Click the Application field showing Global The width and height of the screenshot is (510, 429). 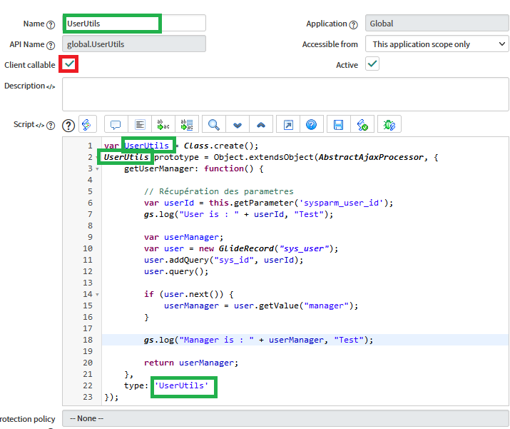click(437, 24)
